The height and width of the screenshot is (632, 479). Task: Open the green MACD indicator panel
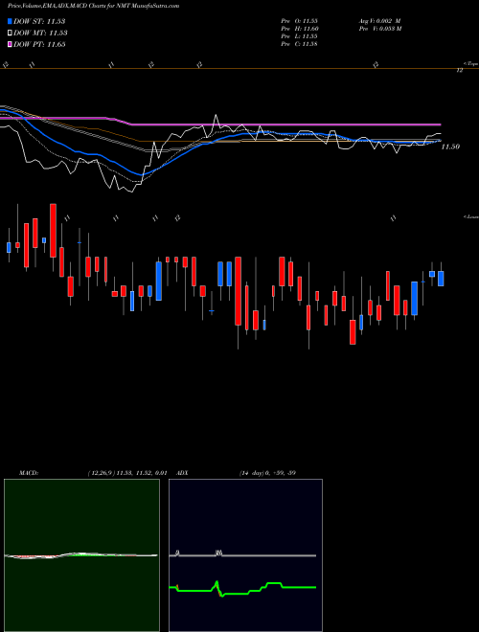click(81, 555)
